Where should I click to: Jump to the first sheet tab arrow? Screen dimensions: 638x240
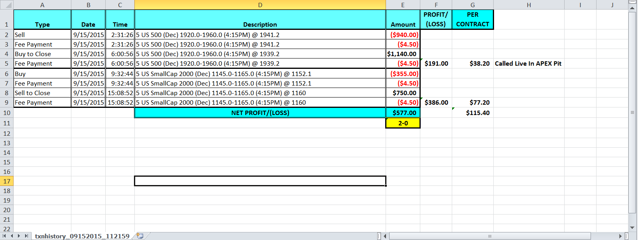click(4, 236)
